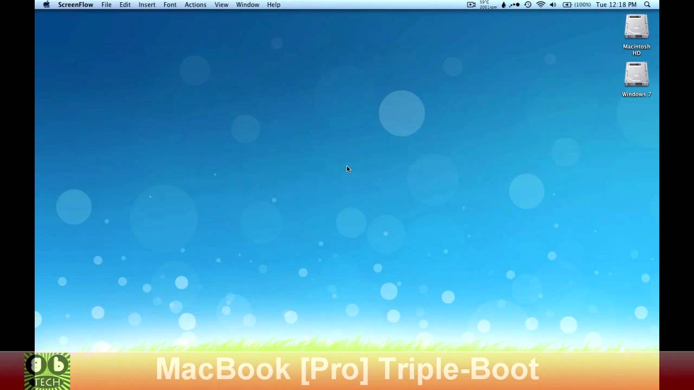
Task: Click the Windows 7 label text
Action: pos(637,94)
